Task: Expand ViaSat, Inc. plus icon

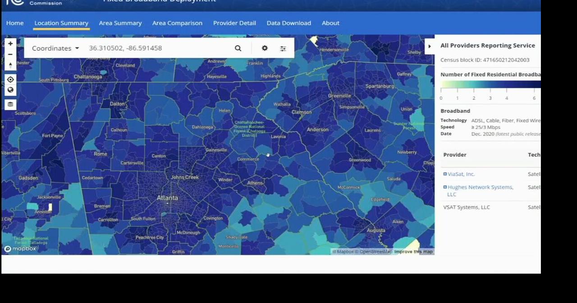Action: tap(445, 174)
